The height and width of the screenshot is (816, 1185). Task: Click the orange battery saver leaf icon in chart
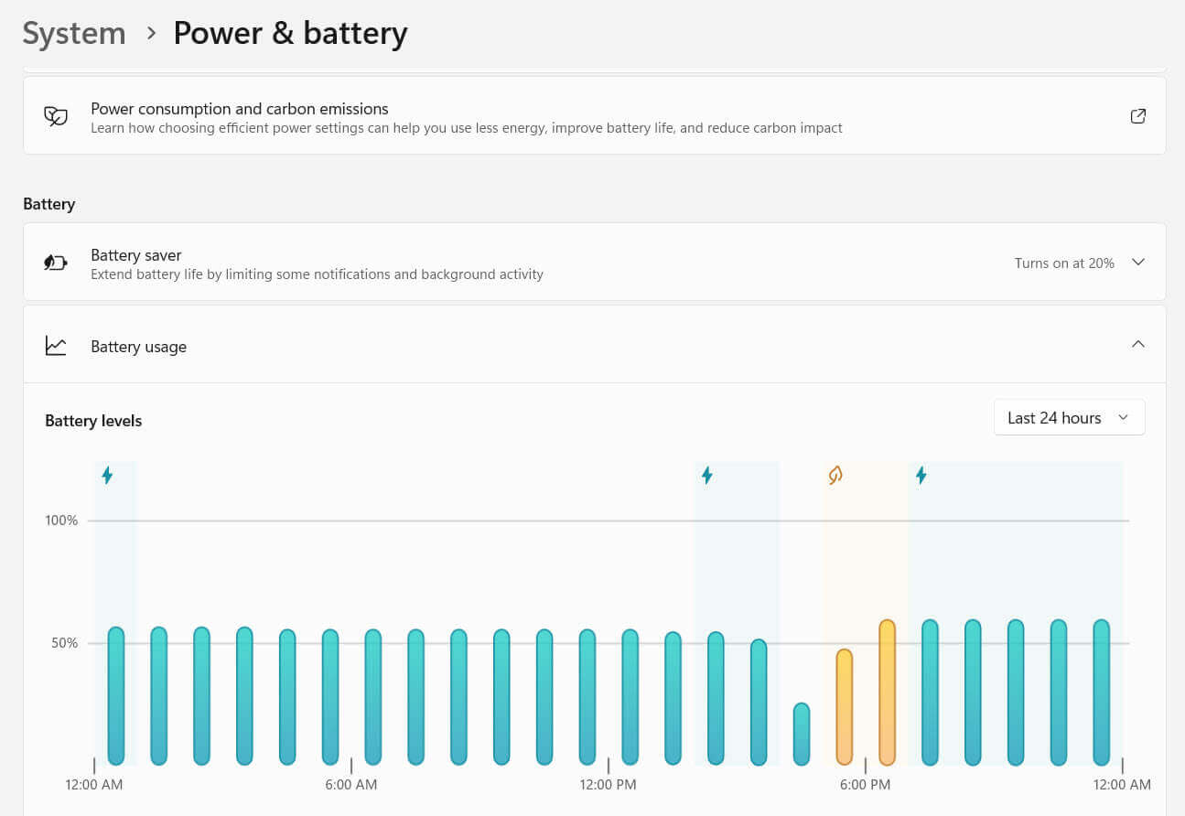click(835, 475)
